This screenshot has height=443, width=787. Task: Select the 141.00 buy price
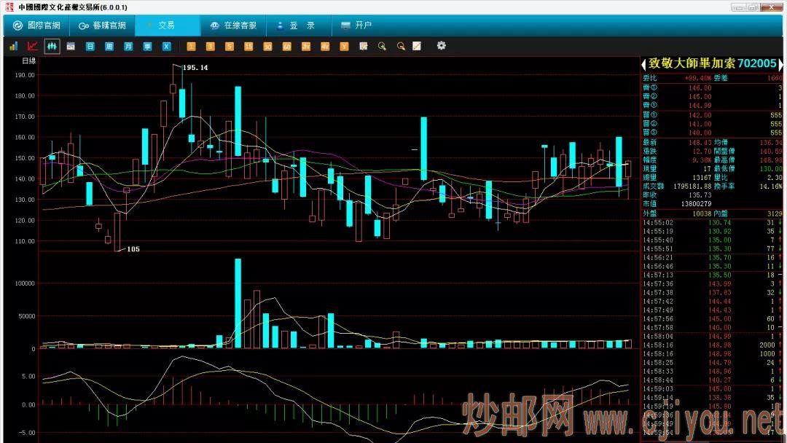[700, 124]
